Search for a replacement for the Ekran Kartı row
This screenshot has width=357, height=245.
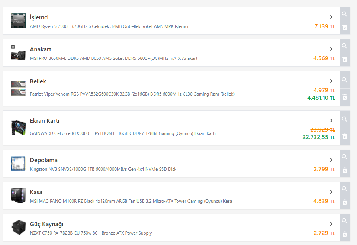(345, 119)
